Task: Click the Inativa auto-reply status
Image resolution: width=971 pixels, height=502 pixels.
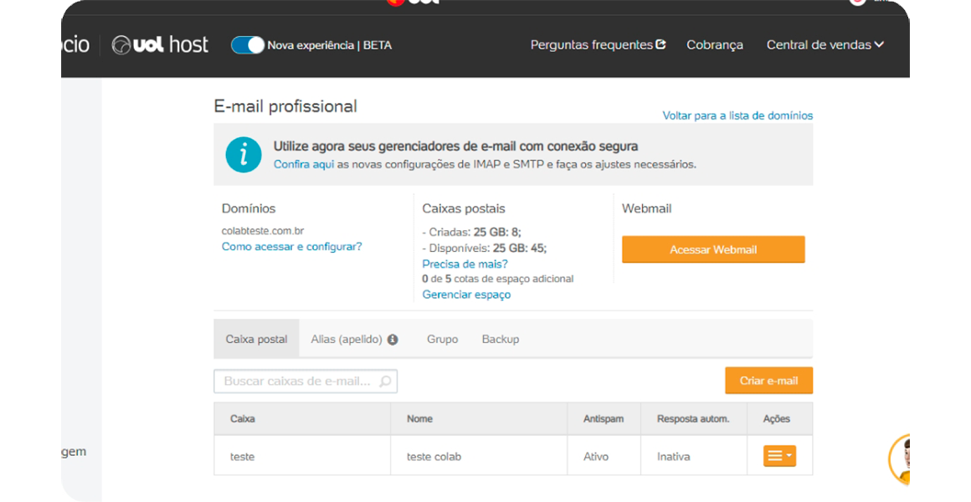Action: (x=674, y=457)
